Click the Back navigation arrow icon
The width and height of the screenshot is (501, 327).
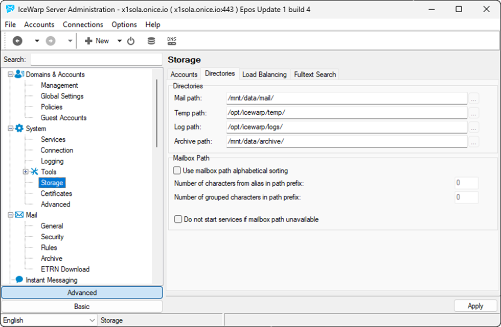point(17,41)
